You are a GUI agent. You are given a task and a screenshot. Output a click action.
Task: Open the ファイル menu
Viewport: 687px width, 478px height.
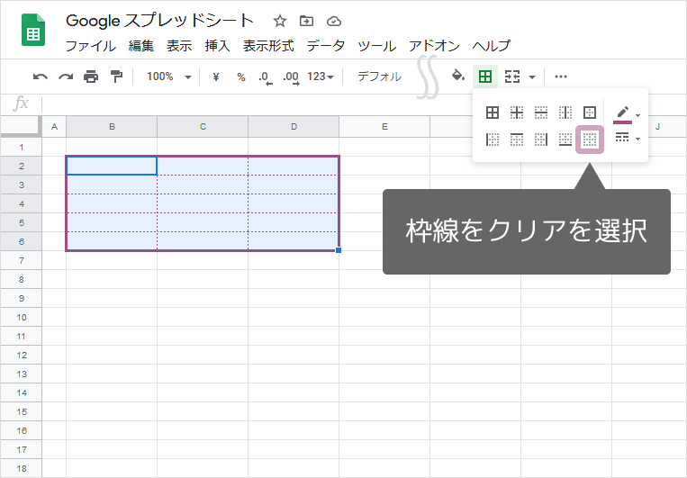[x=90, y=46]
